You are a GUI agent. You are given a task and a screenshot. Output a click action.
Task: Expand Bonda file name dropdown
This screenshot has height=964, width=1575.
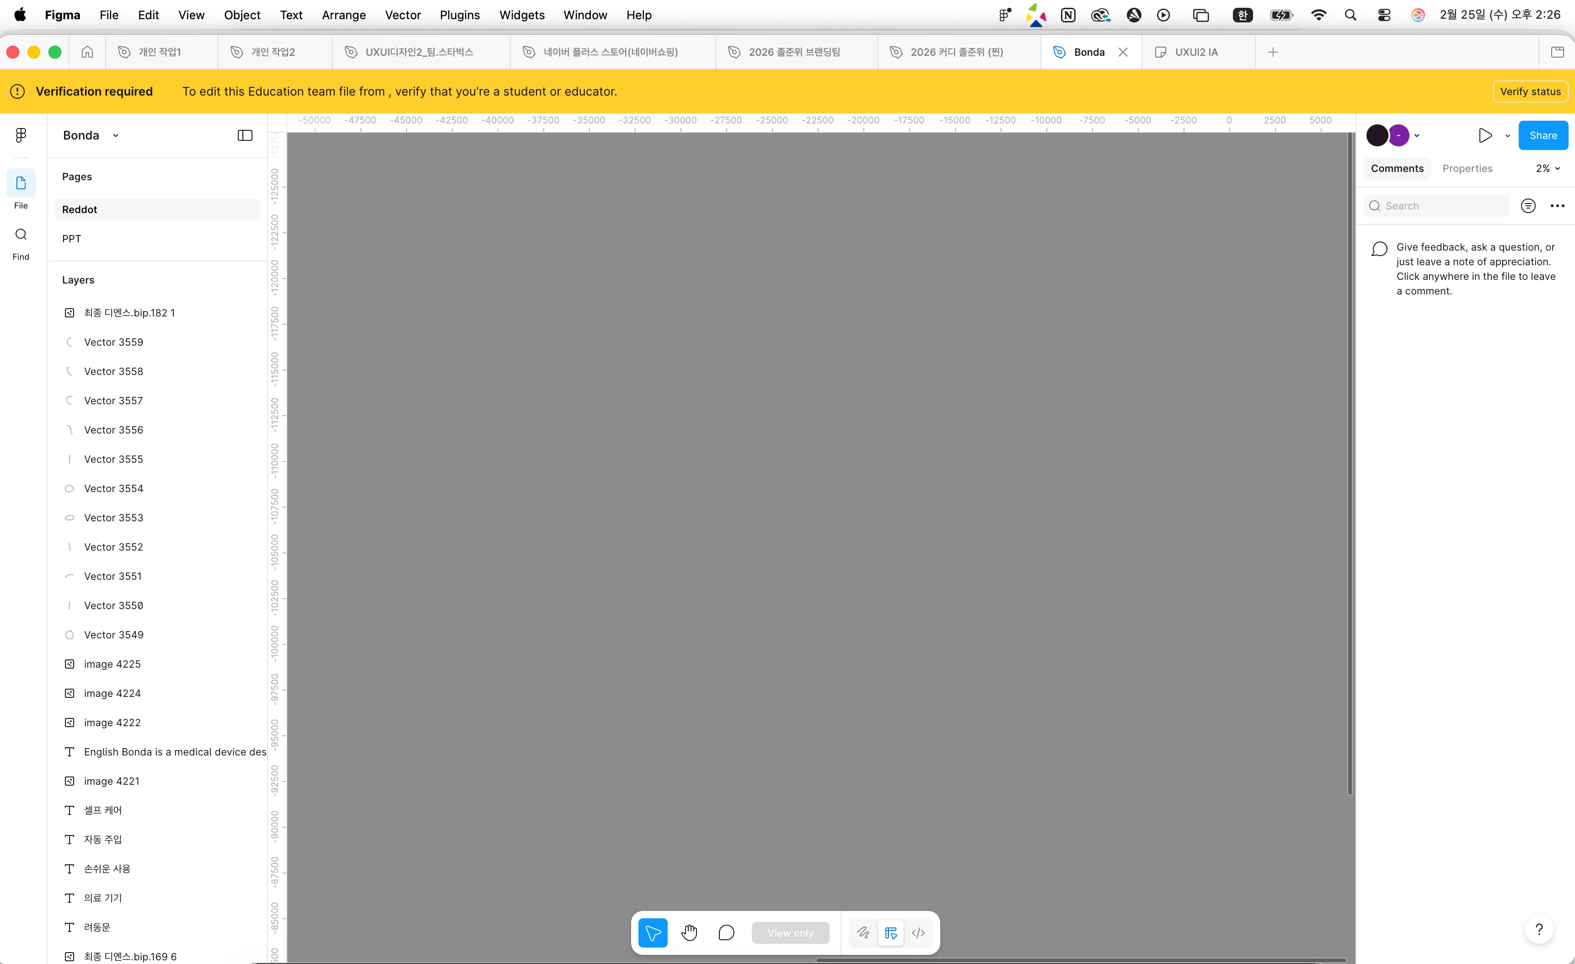[116, 135]
